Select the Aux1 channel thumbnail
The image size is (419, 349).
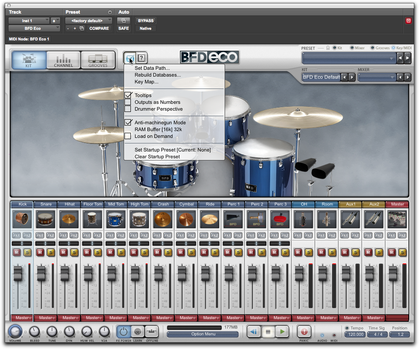tap(350, 219)
